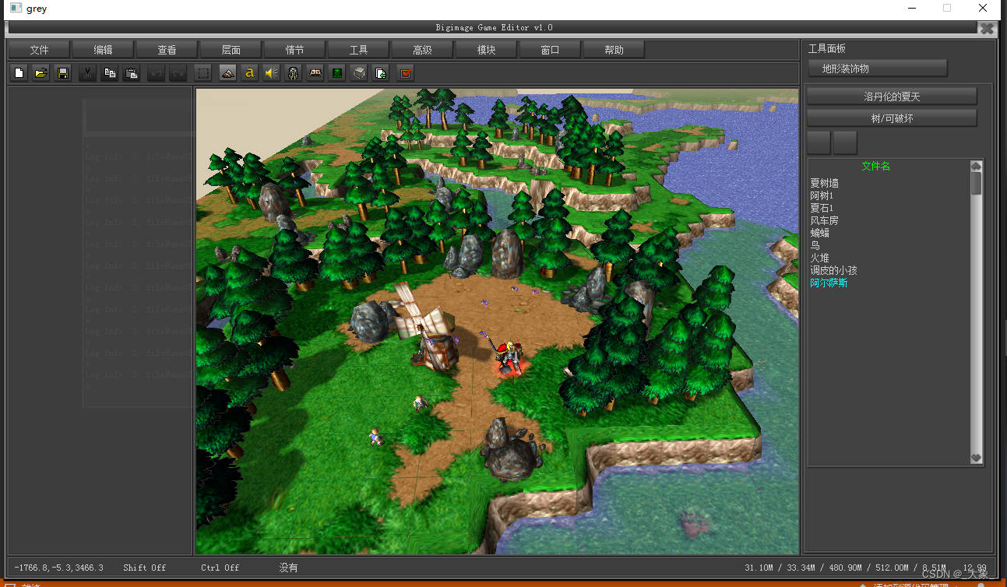Screen dimensions: 1007x587
Task: Click the import manager icon
Action: click(380, 73)
